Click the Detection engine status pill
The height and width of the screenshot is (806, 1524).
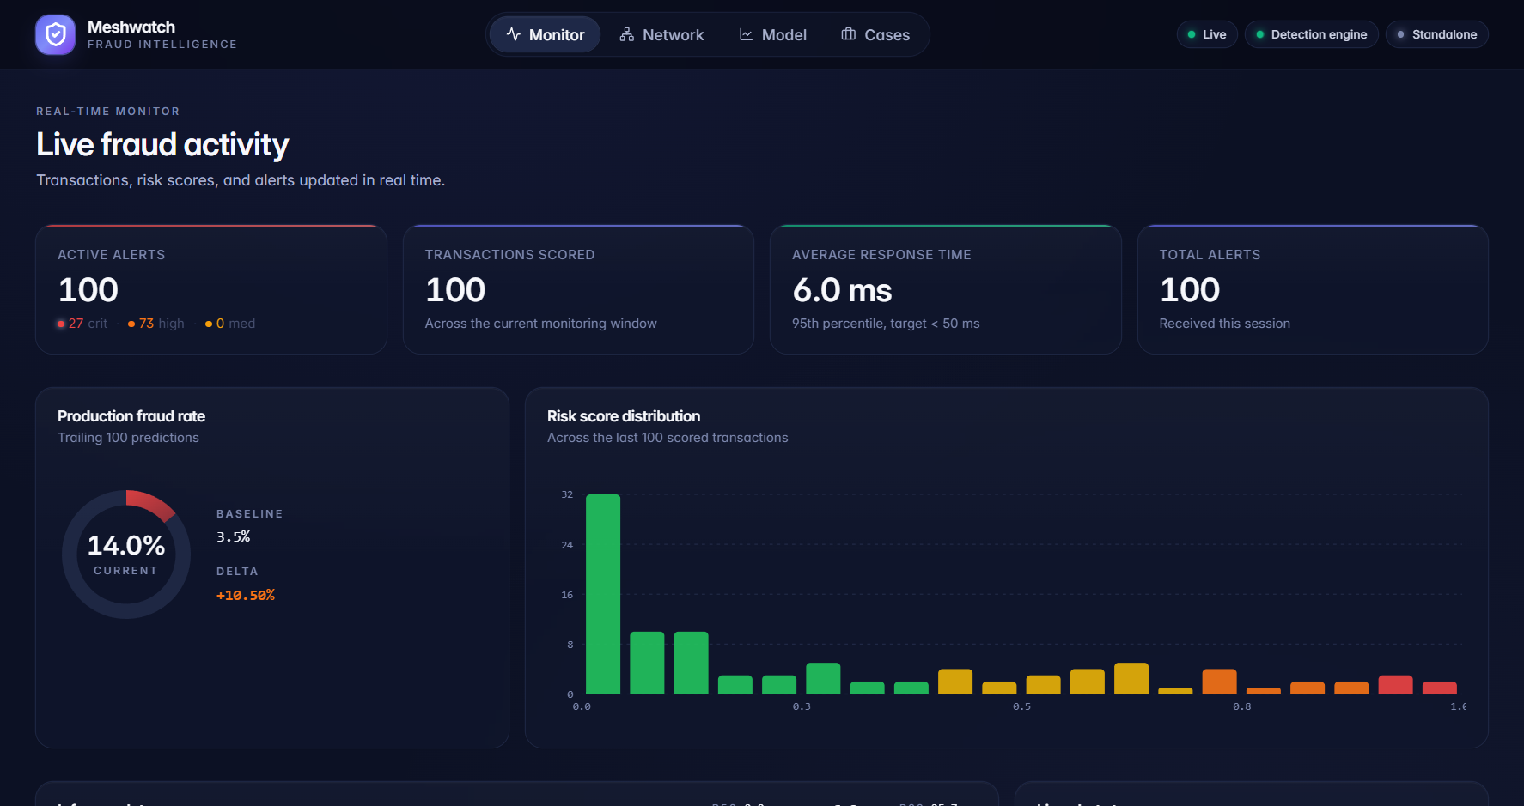click(x=1312, y=34)
